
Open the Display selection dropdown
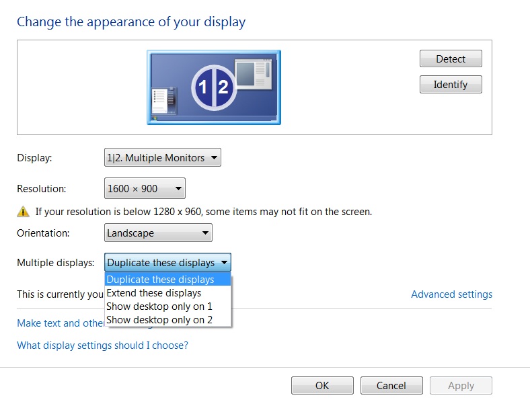[x=163, y=158]
